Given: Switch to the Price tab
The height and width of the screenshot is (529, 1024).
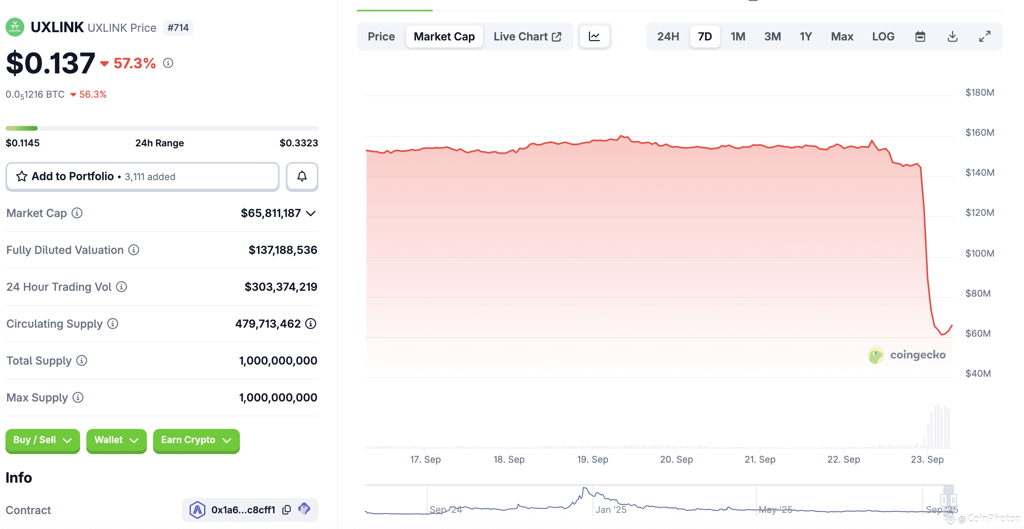Looking at the screenshot, I should 381,36.
